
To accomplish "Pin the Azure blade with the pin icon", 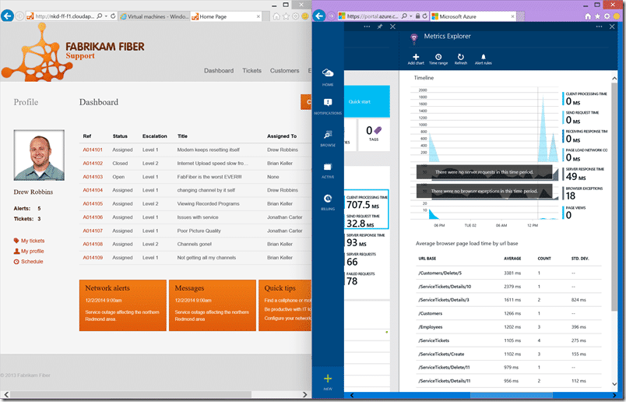I will click(380, 26).
